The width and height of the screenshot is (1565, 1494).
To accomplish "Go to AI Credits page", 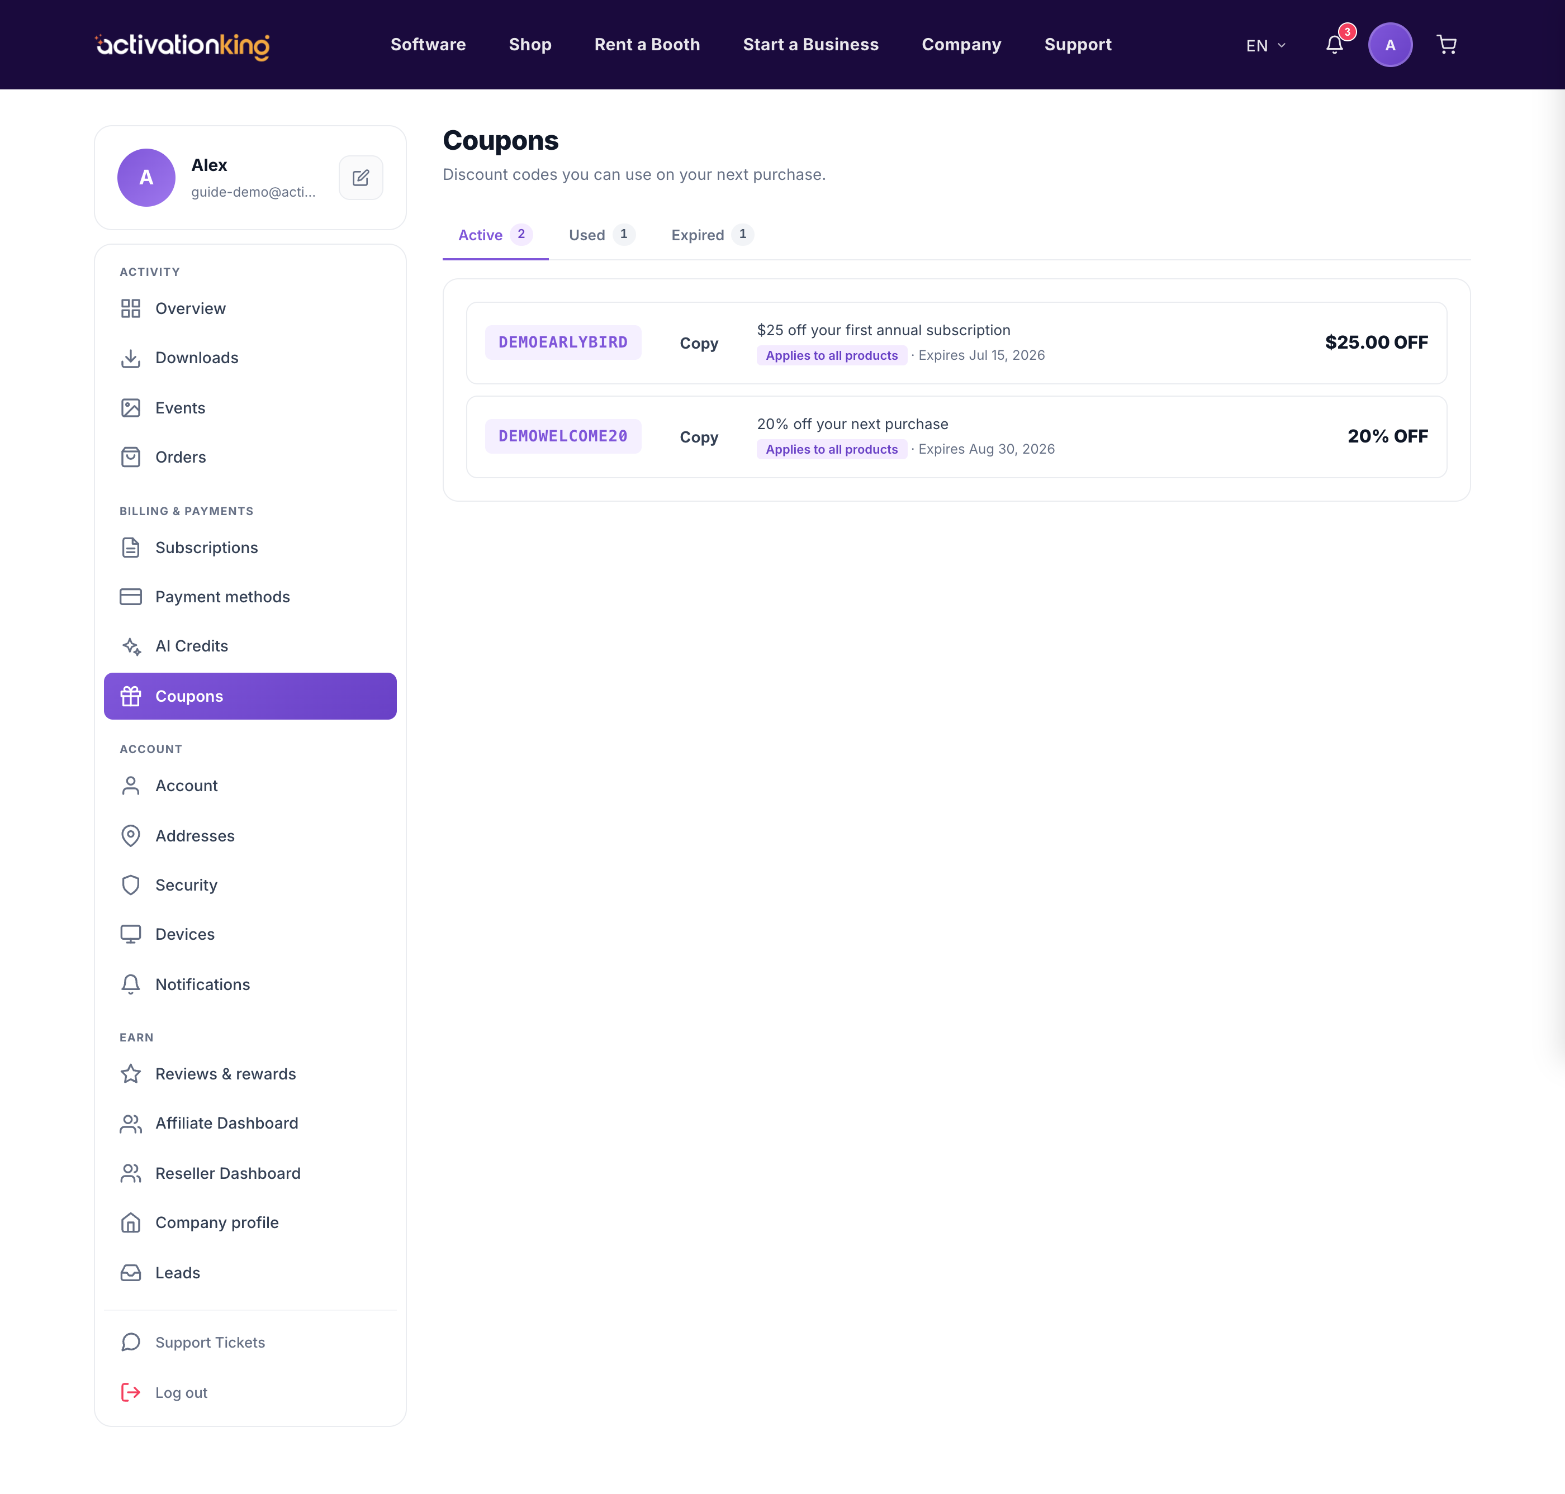I will pyautogui.click(x=250, y=646).
